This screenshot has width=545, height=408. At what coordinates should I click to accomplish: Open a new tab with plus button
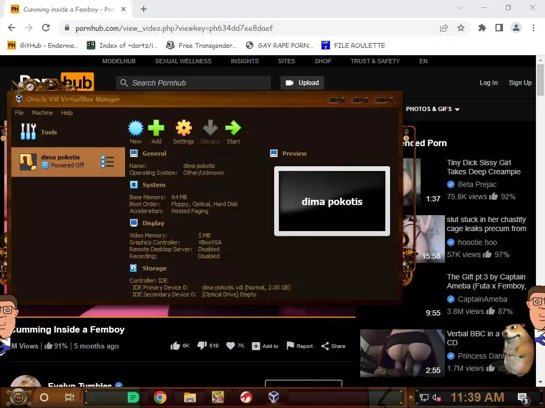coord(144,9)
